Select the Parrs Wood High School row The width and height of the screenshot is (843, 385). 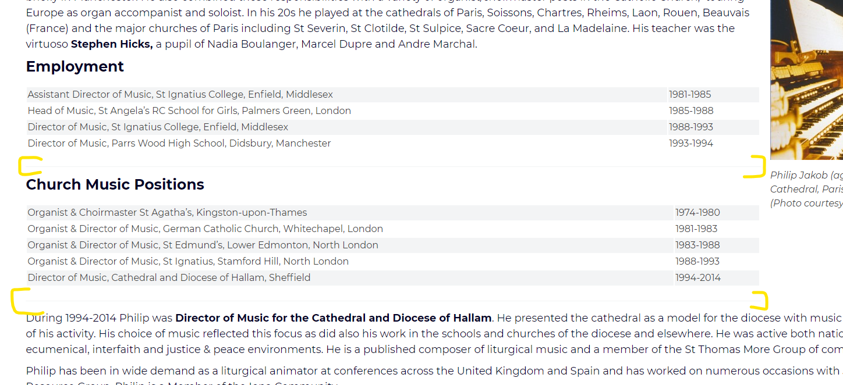tap(179, 144)
